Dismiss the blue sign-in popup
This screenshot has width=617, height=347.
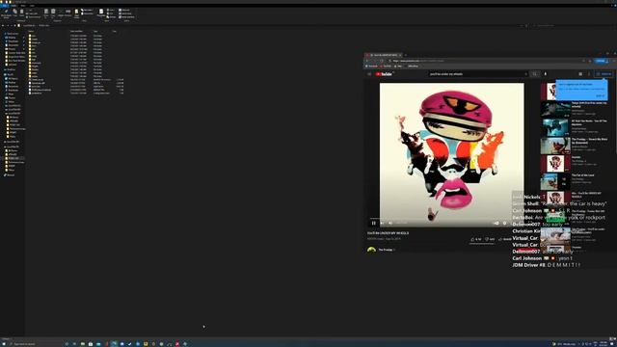pos(600,95)
